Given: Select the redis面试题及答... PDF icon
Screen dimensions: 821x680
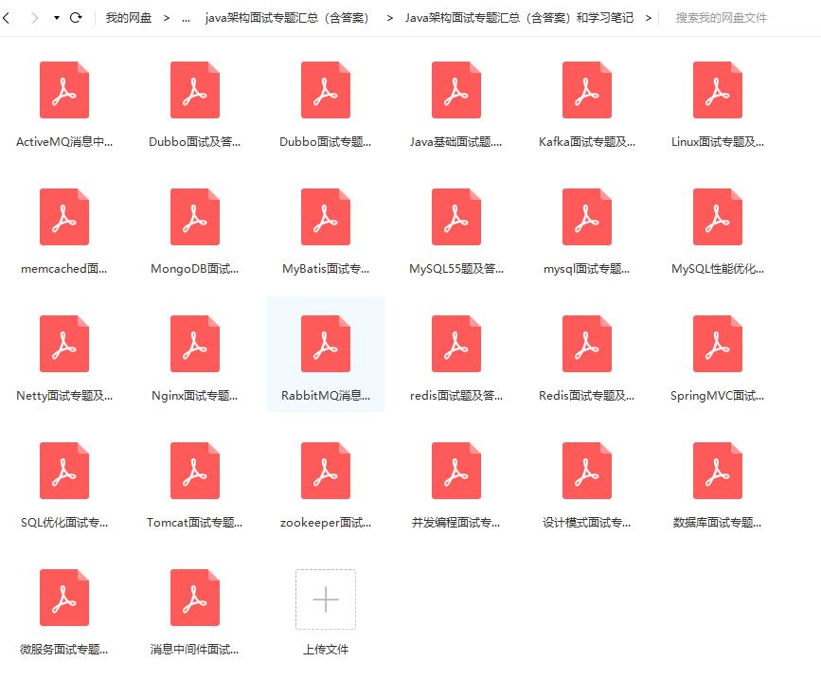Looking at the screenshot, I should tap(456, 344).
